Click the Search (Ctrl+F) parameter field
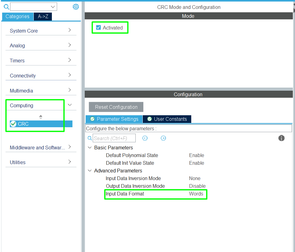This screenshot has height=252, width=295. click(x=114, y=138)
